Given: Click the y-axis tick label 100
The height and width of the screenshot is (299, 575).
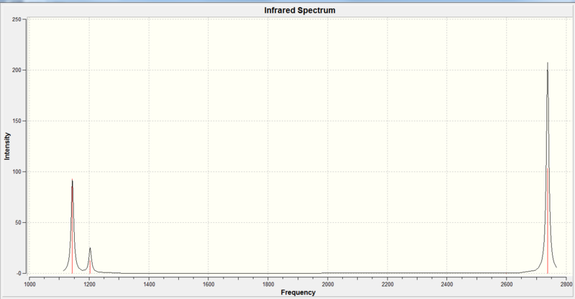Looking at the screenshot, I should pyautogui.click(x=17, y=172).
